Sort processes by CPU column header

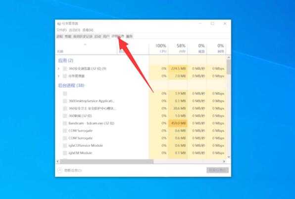tap(158, 49)
